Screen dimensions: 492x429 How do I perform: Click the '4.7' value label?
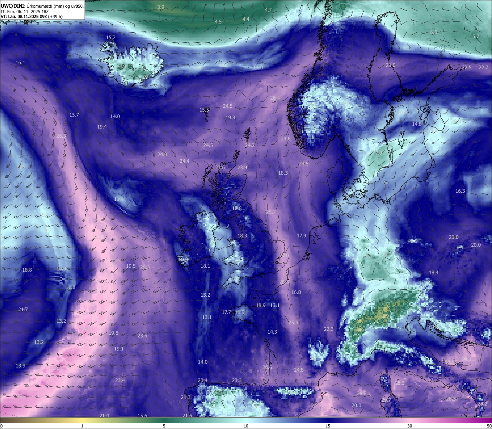[269, 10]
